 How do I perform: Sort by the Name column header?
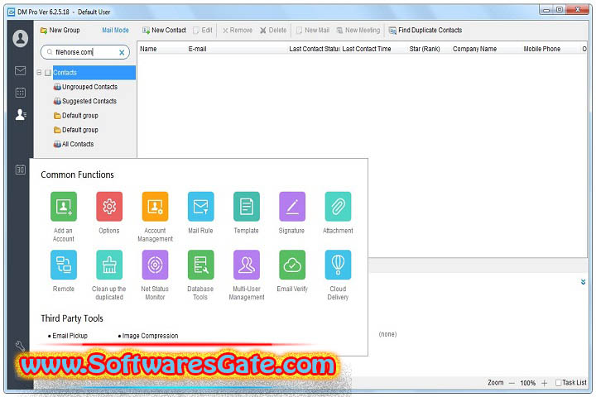click(148, 49)
